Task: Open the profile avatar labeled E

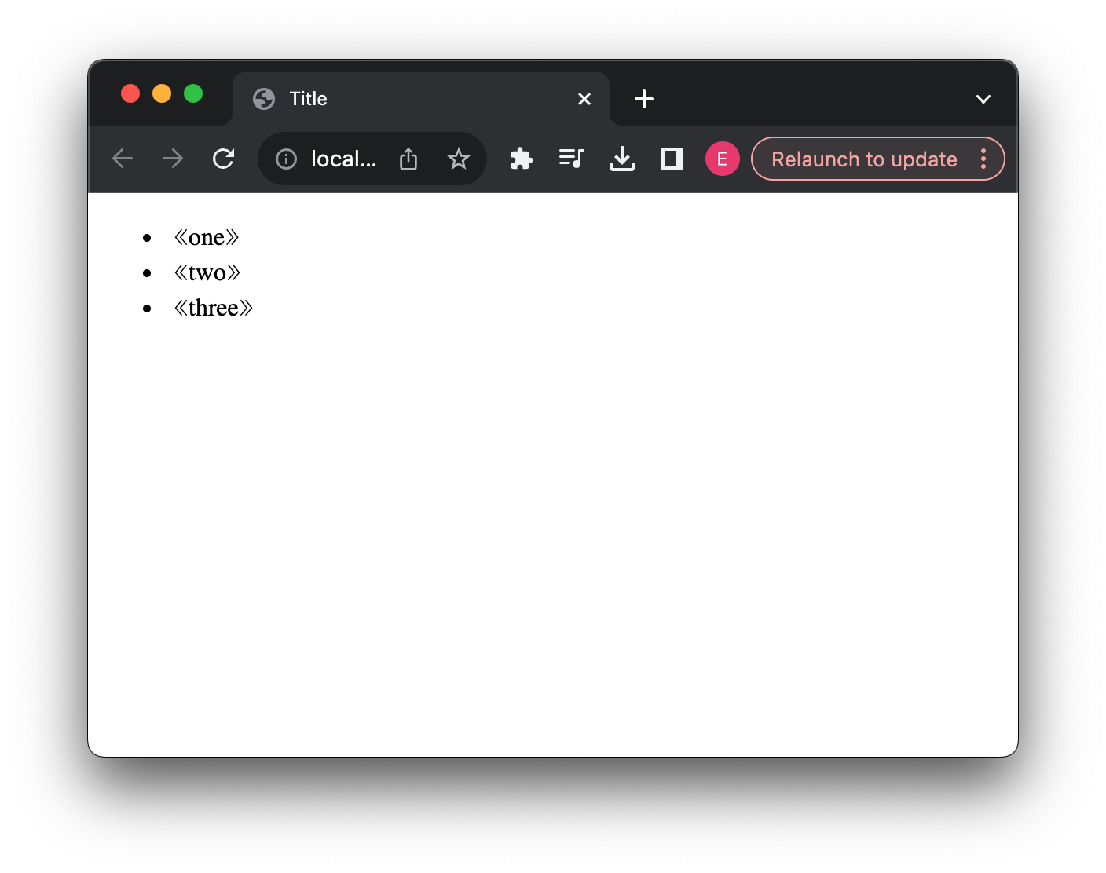Action: [x=722, y=159]
